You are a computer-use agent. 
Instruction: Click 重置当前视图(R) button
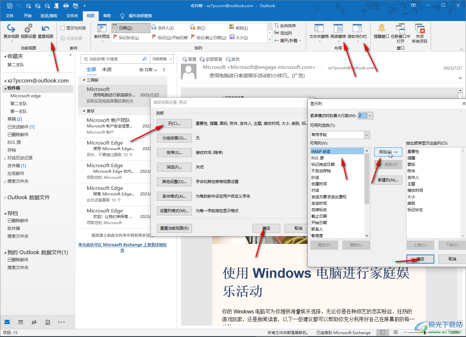point(174,228)
